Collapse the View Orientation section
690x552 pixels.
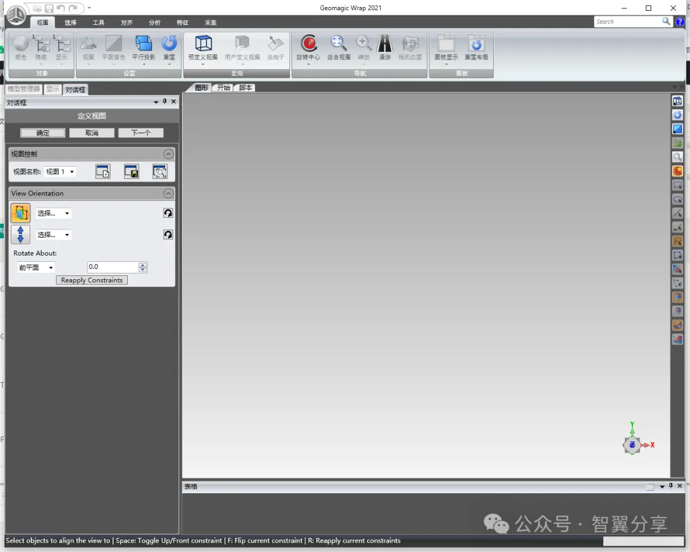click(168, 193)
